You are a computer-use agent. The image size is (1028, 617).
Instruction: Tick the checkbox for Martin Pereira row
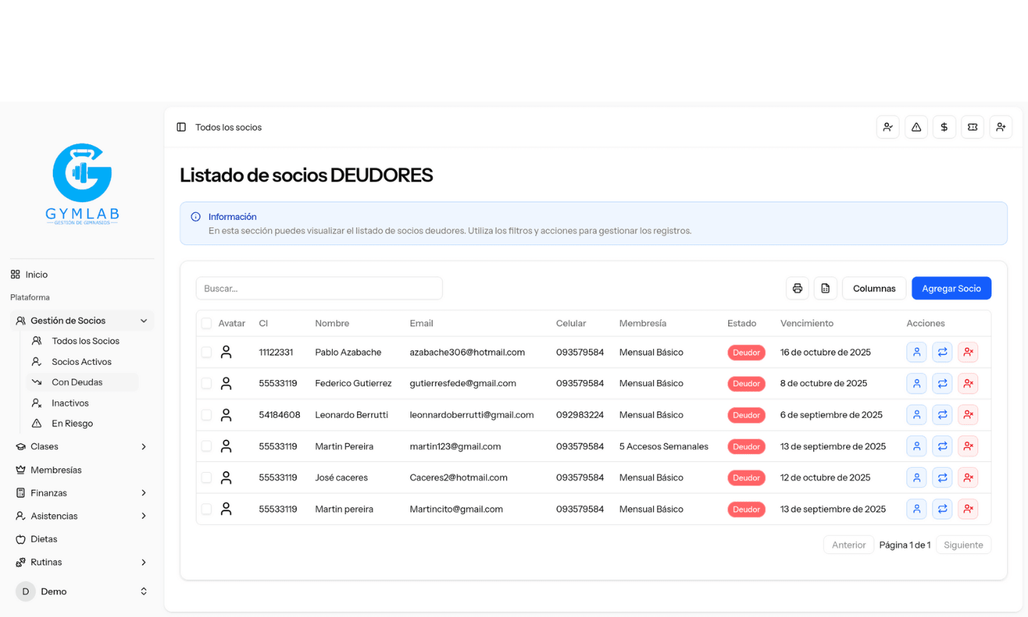[x=206, y=446]
